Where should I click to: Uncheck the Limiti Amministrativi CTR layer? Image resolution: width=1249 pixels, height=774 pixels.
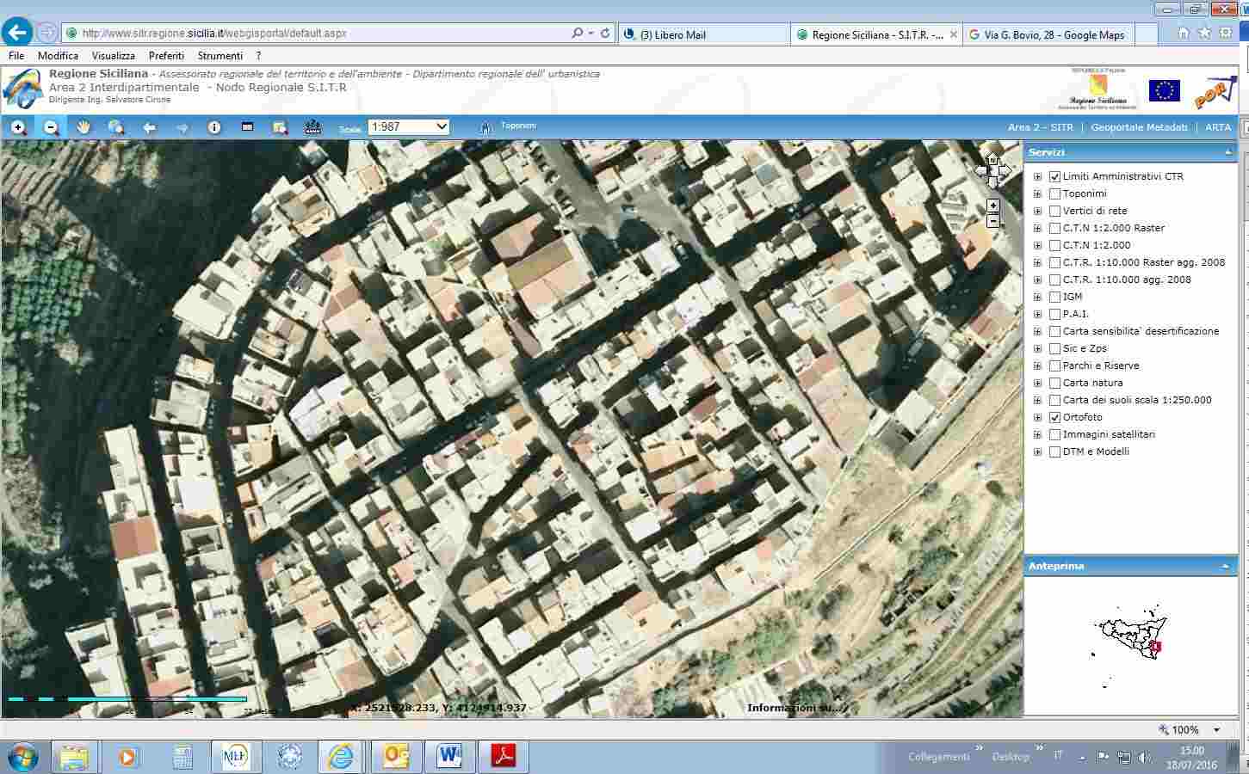pyautogui.click(x=1054, y=176)
